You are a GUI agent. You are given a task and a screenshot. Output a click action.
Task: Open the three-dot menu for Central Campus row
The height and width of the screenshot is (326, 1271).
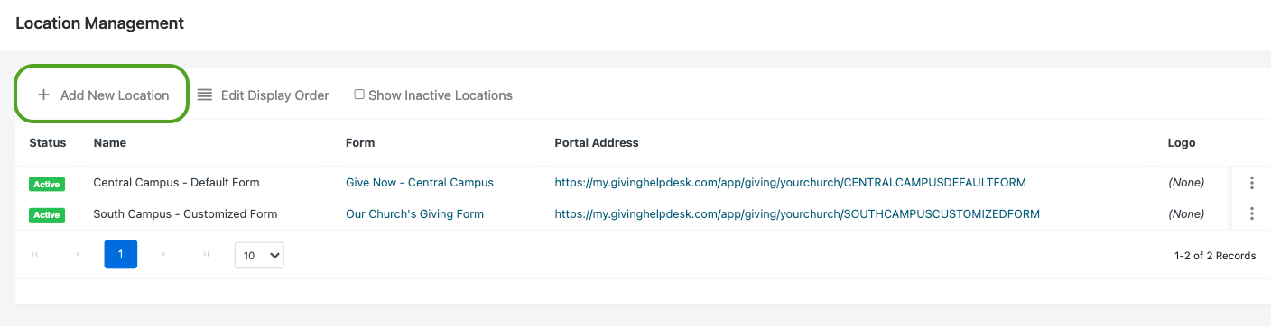pos(1251,183)
